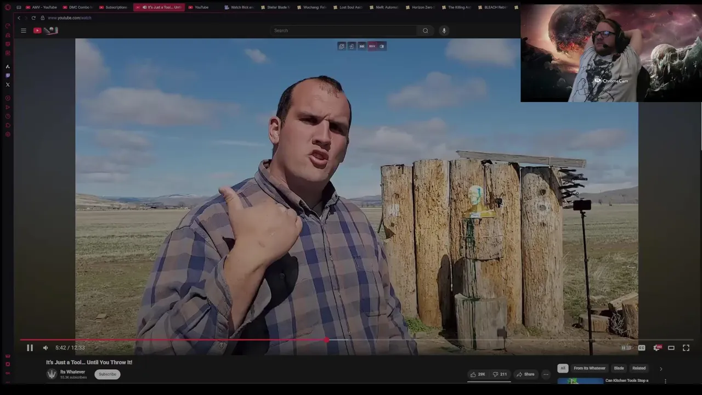Open options for Can Kitchen Tools video
This screenshot has width=702, height=395.
(665, 381)
